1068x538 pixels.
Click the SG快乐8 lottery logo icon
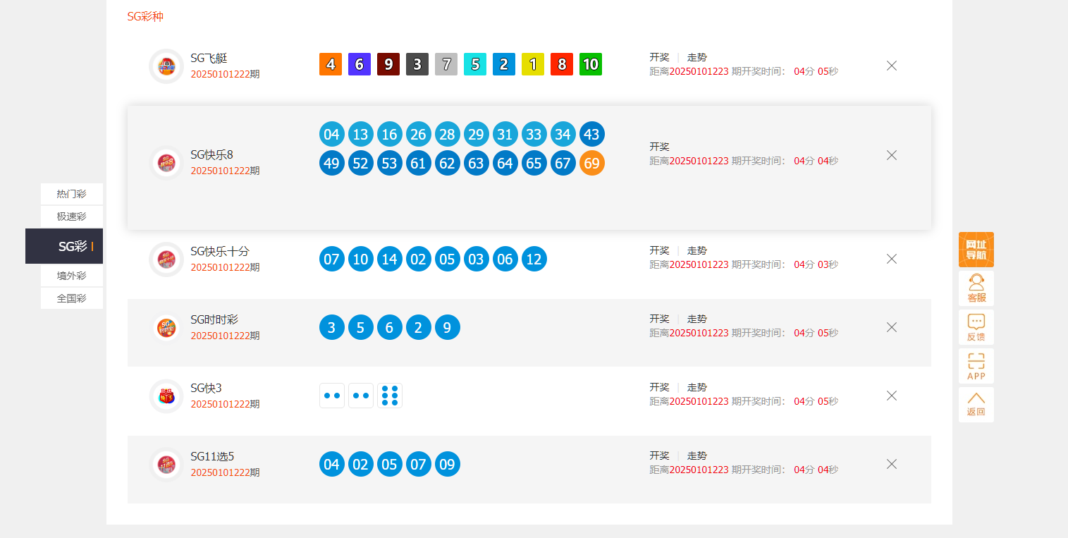tap(166, 163)
